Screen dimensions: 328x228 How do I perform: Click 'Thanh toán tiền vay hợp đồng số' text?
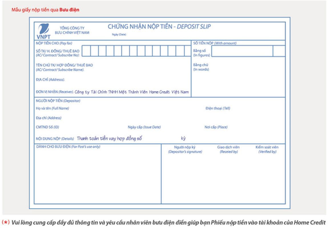click(109, 139)
